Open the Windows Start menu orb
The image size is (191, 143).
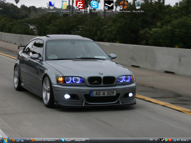click(x=5, y=140)
